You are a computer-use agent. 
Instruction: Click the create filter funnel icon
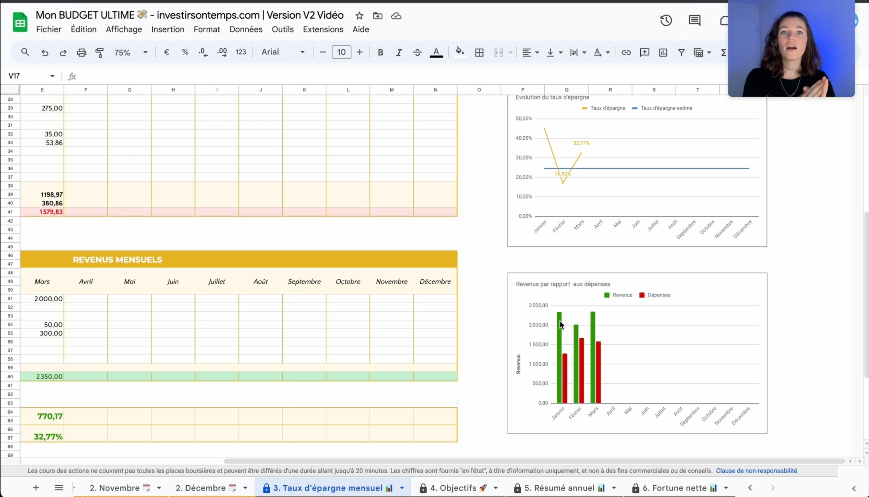tap(681, 52)
